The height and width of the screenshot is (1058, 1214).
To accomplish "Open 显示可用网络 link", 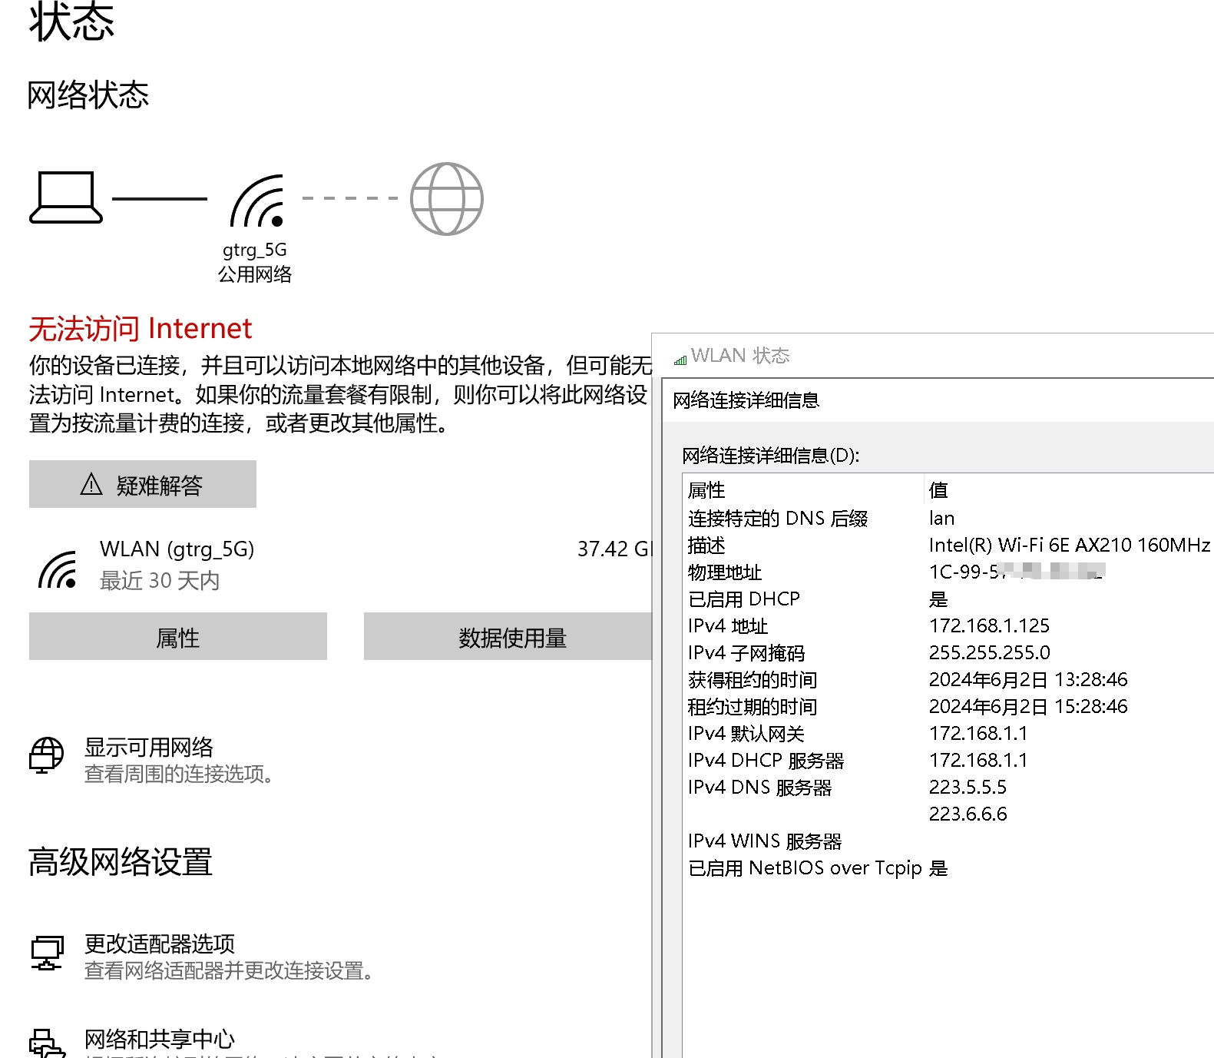I will [x=149, y=747].
